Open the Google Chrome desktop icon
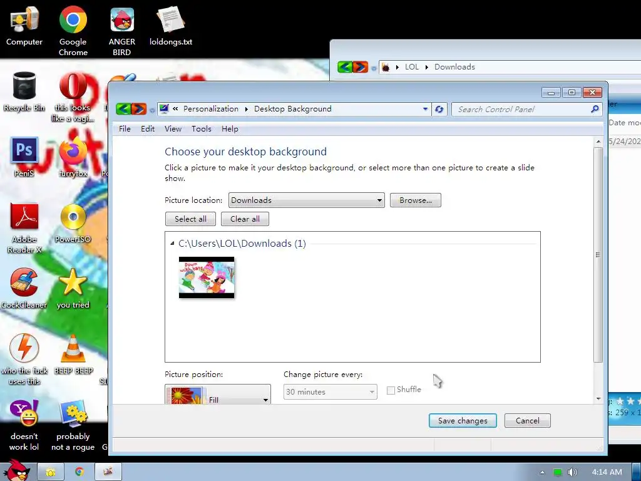This screenshot has width=641, height=481. click(x=73, y=31)
